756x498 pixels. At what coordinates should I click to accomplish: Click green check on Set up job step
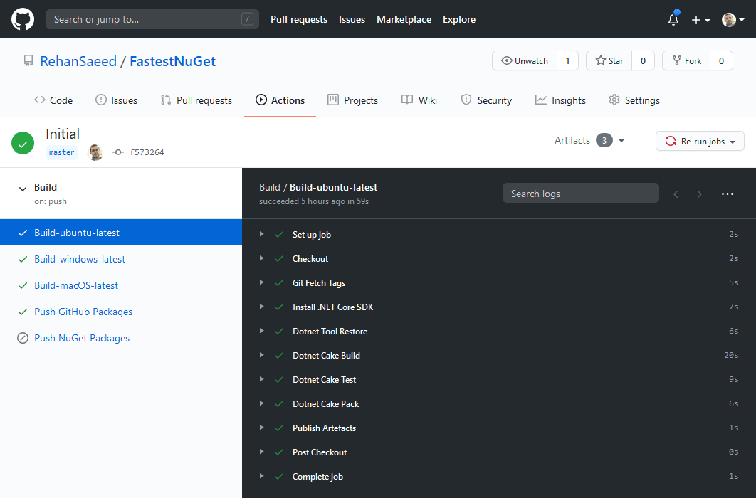tap(278, 235)
